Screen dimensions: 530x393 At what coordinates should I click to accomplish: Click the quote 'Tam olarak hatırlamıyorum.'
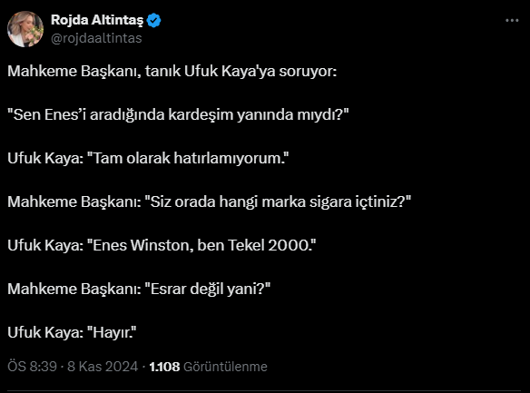[x=188, y=158]
